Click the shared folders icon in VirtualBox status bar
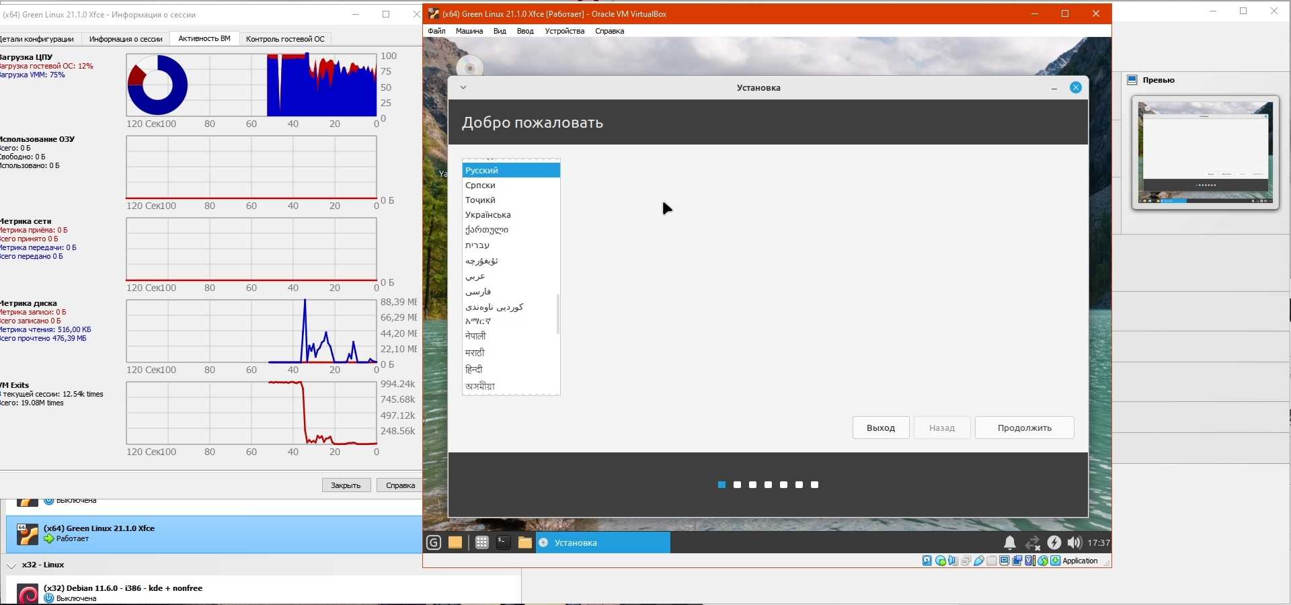 pos(992,561)
